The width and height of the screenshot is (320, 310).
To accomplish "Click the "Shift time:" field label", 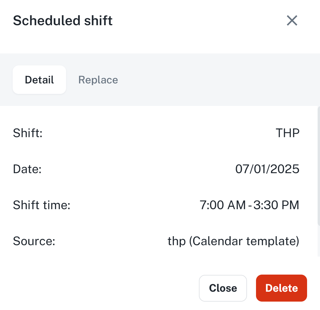I will point(41,205).
